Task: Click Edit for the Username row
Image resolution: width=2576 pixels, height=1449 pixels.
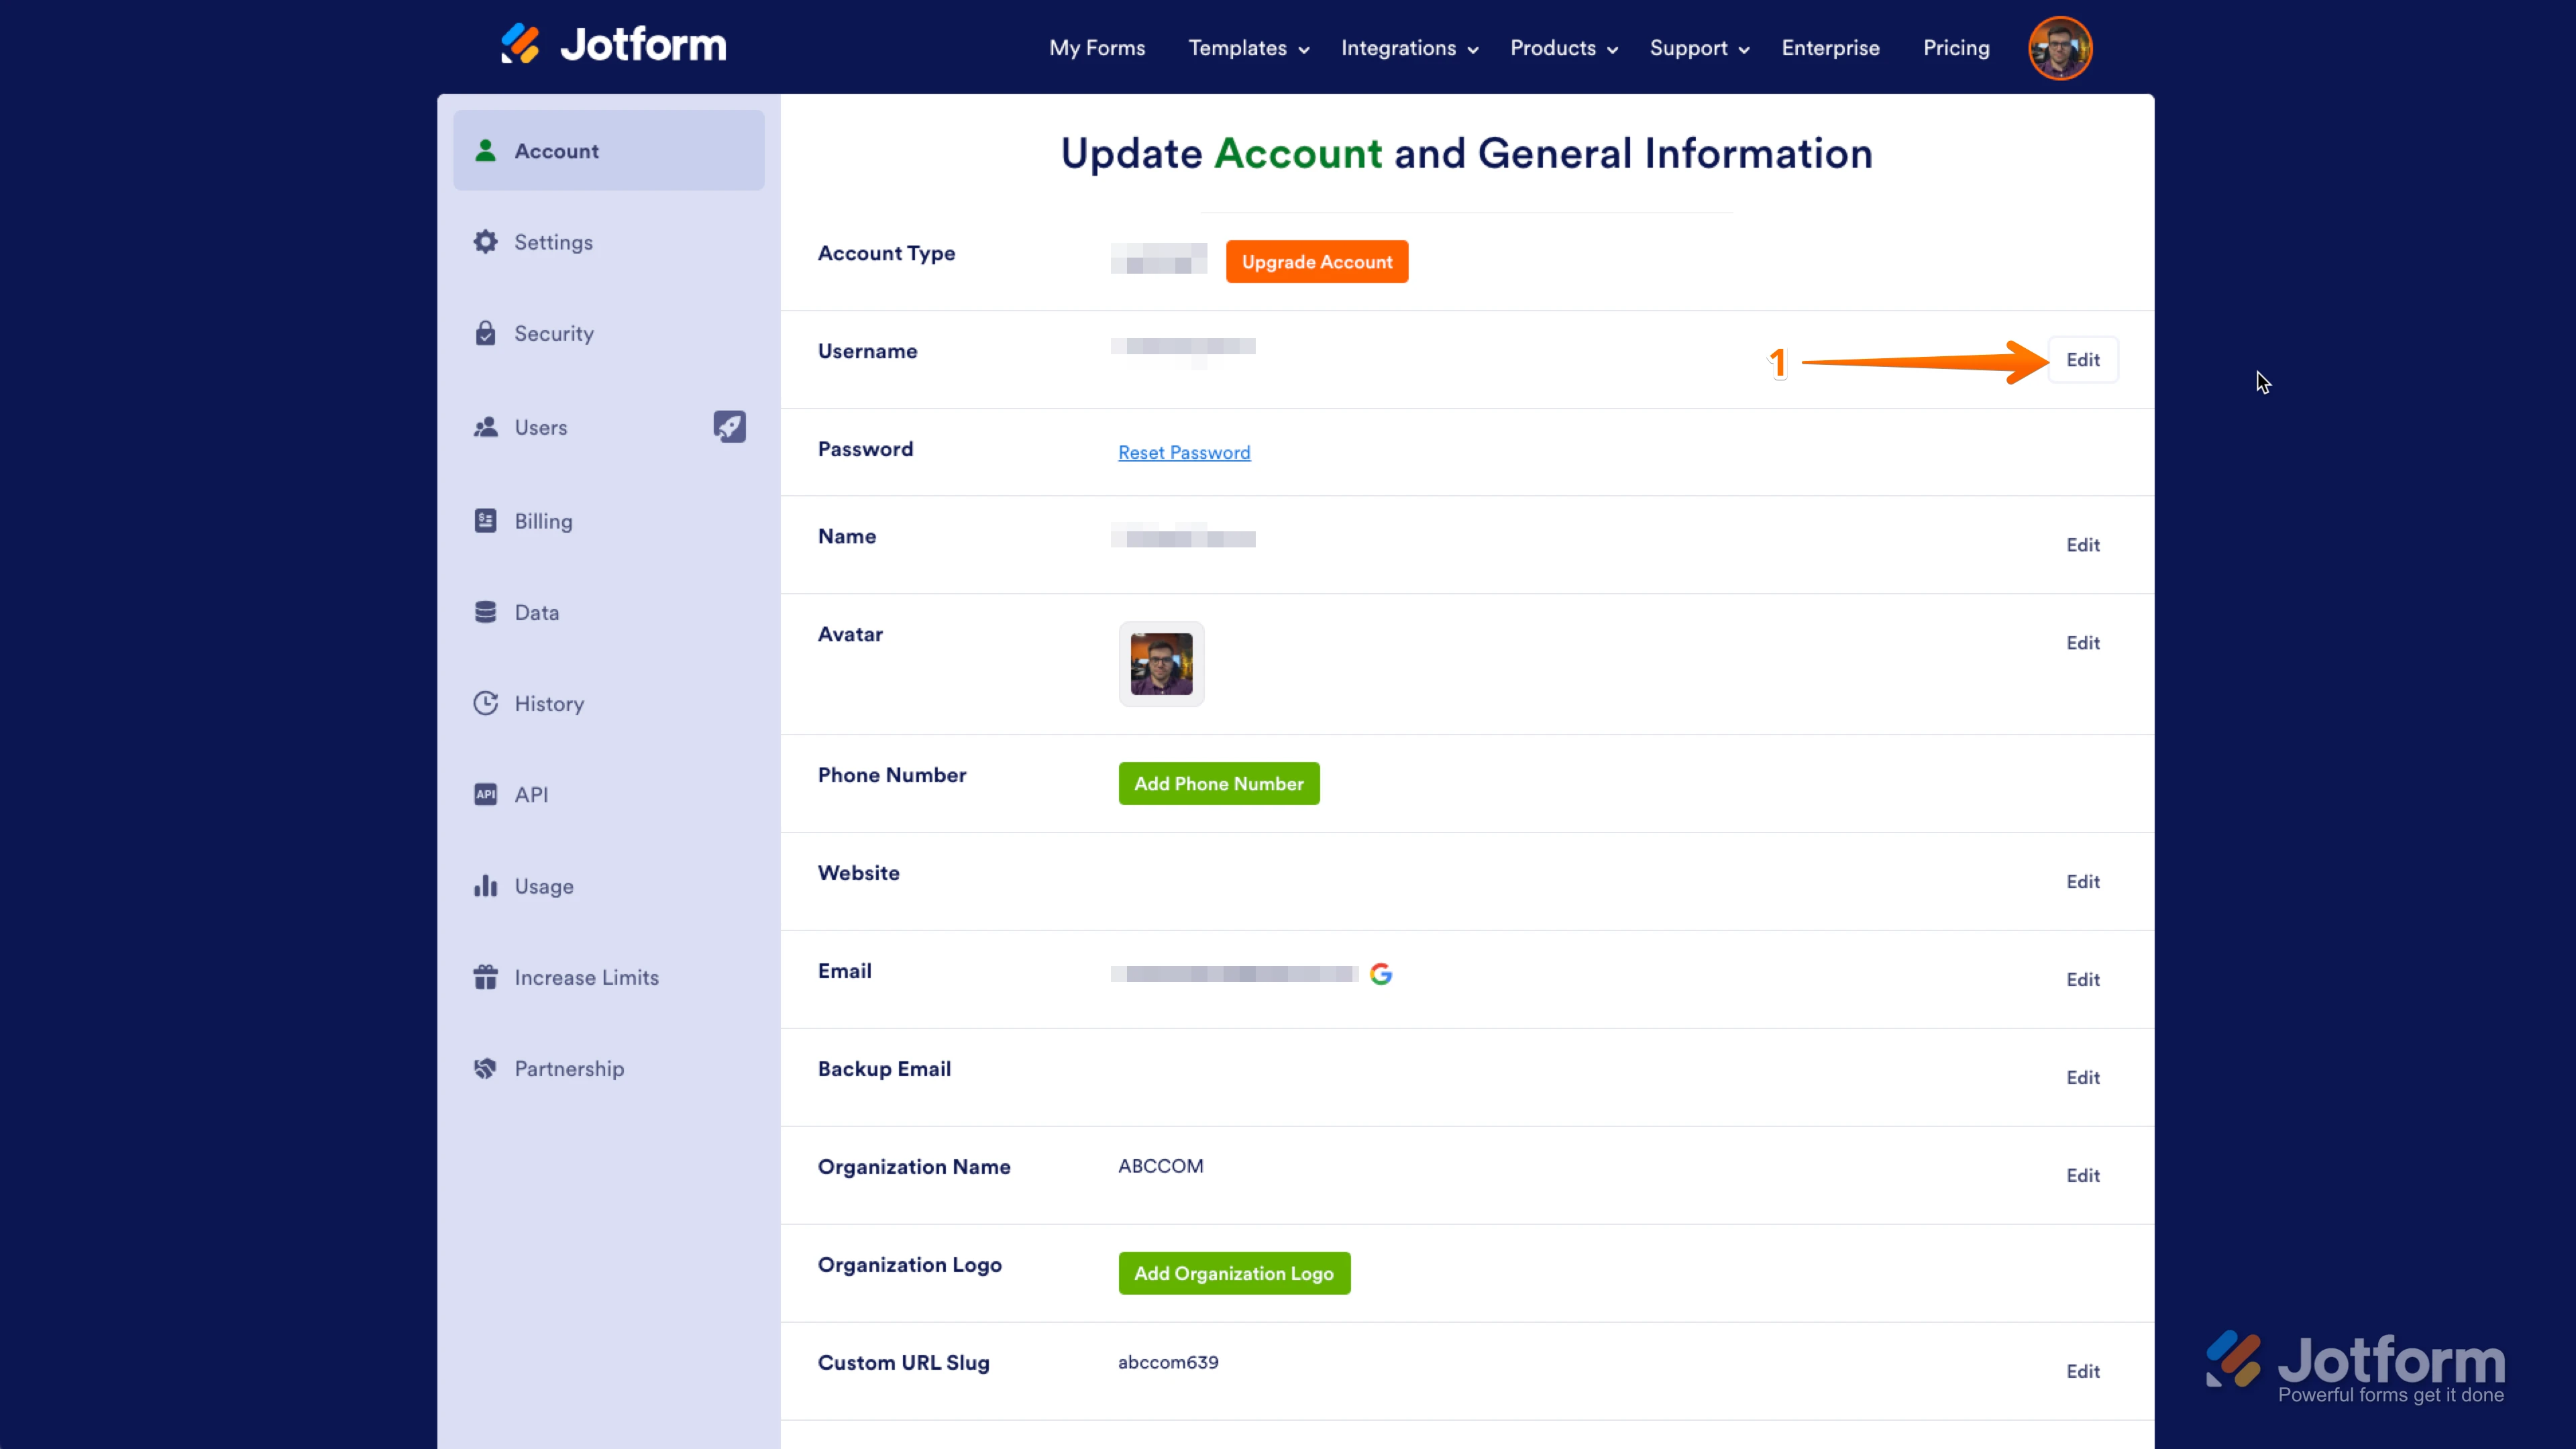Action: click(x=2083, y=359)
